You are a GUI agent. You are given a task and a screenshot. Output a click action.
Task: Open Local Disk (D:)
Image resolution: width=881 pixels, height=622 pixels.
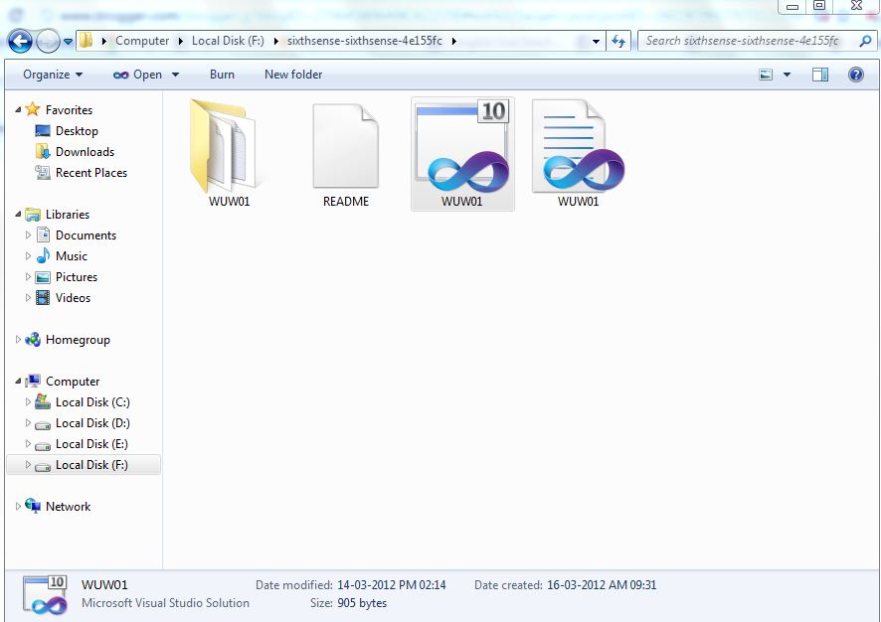pos(92,423)
